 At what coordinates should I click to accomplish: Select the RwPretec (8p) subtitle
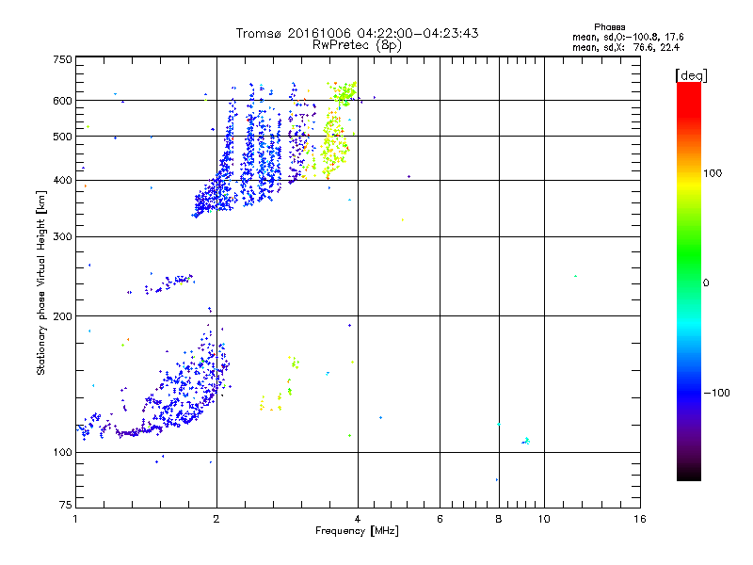pyautogui.click(x=357, y=45)
